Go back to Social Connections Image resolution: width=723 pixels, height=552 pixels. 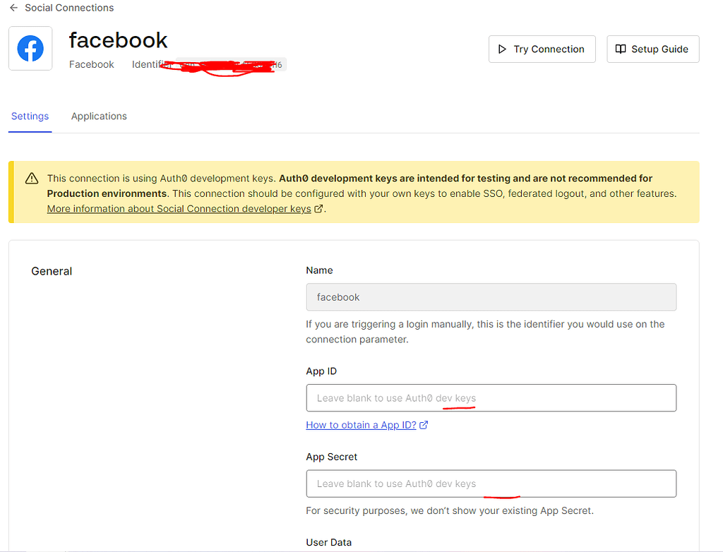69,8
